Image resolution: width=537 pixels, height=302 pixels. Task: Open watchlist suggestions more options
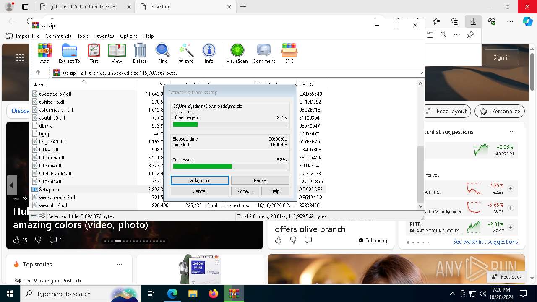coord(512,132)
